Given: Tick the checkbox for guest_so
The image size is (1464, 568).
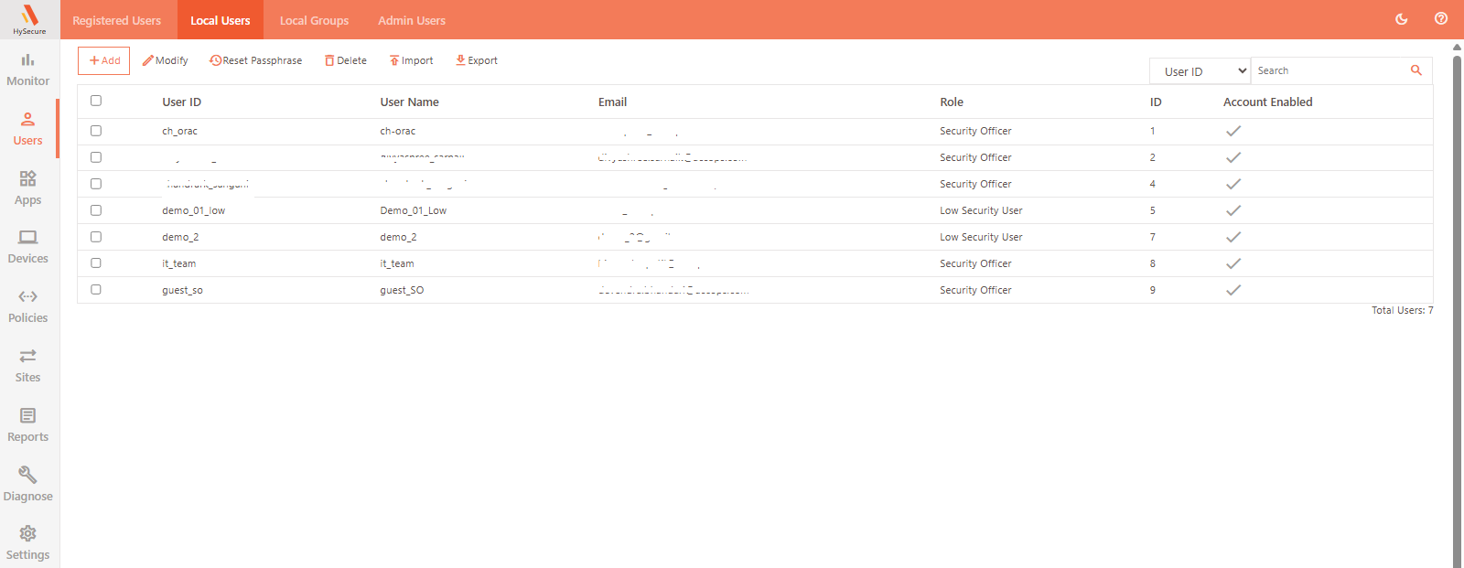Looking at the screenshot, I should [96, 290].
